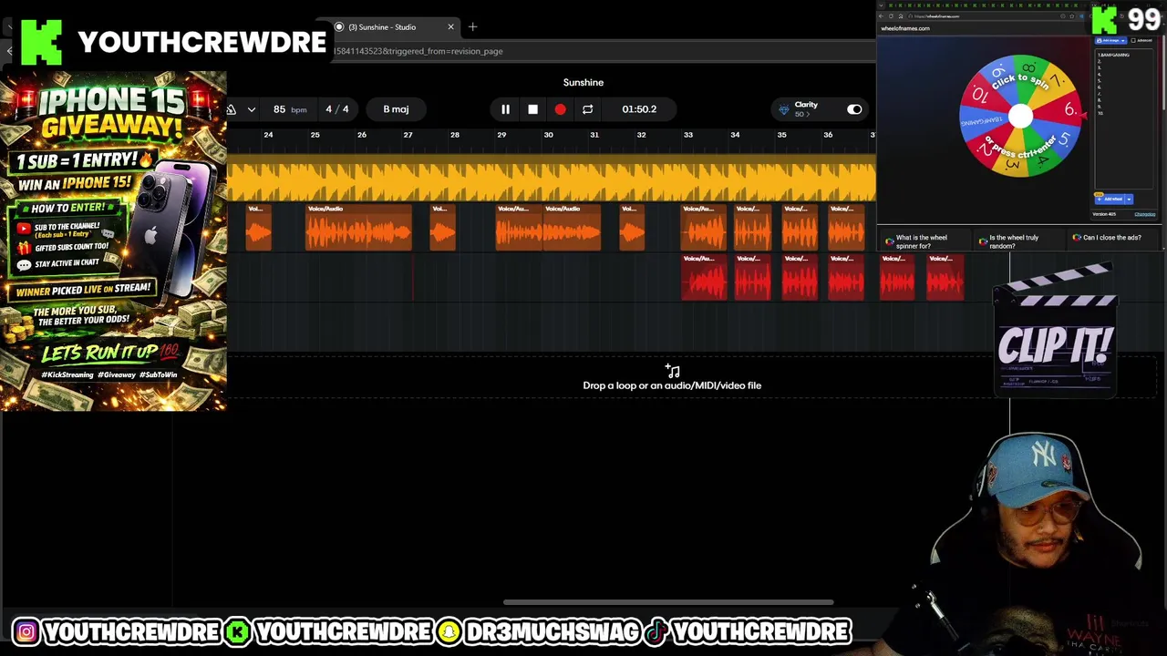
Task: Close the Sunshine - Studio tab
Action: click(x=450, y=27)
